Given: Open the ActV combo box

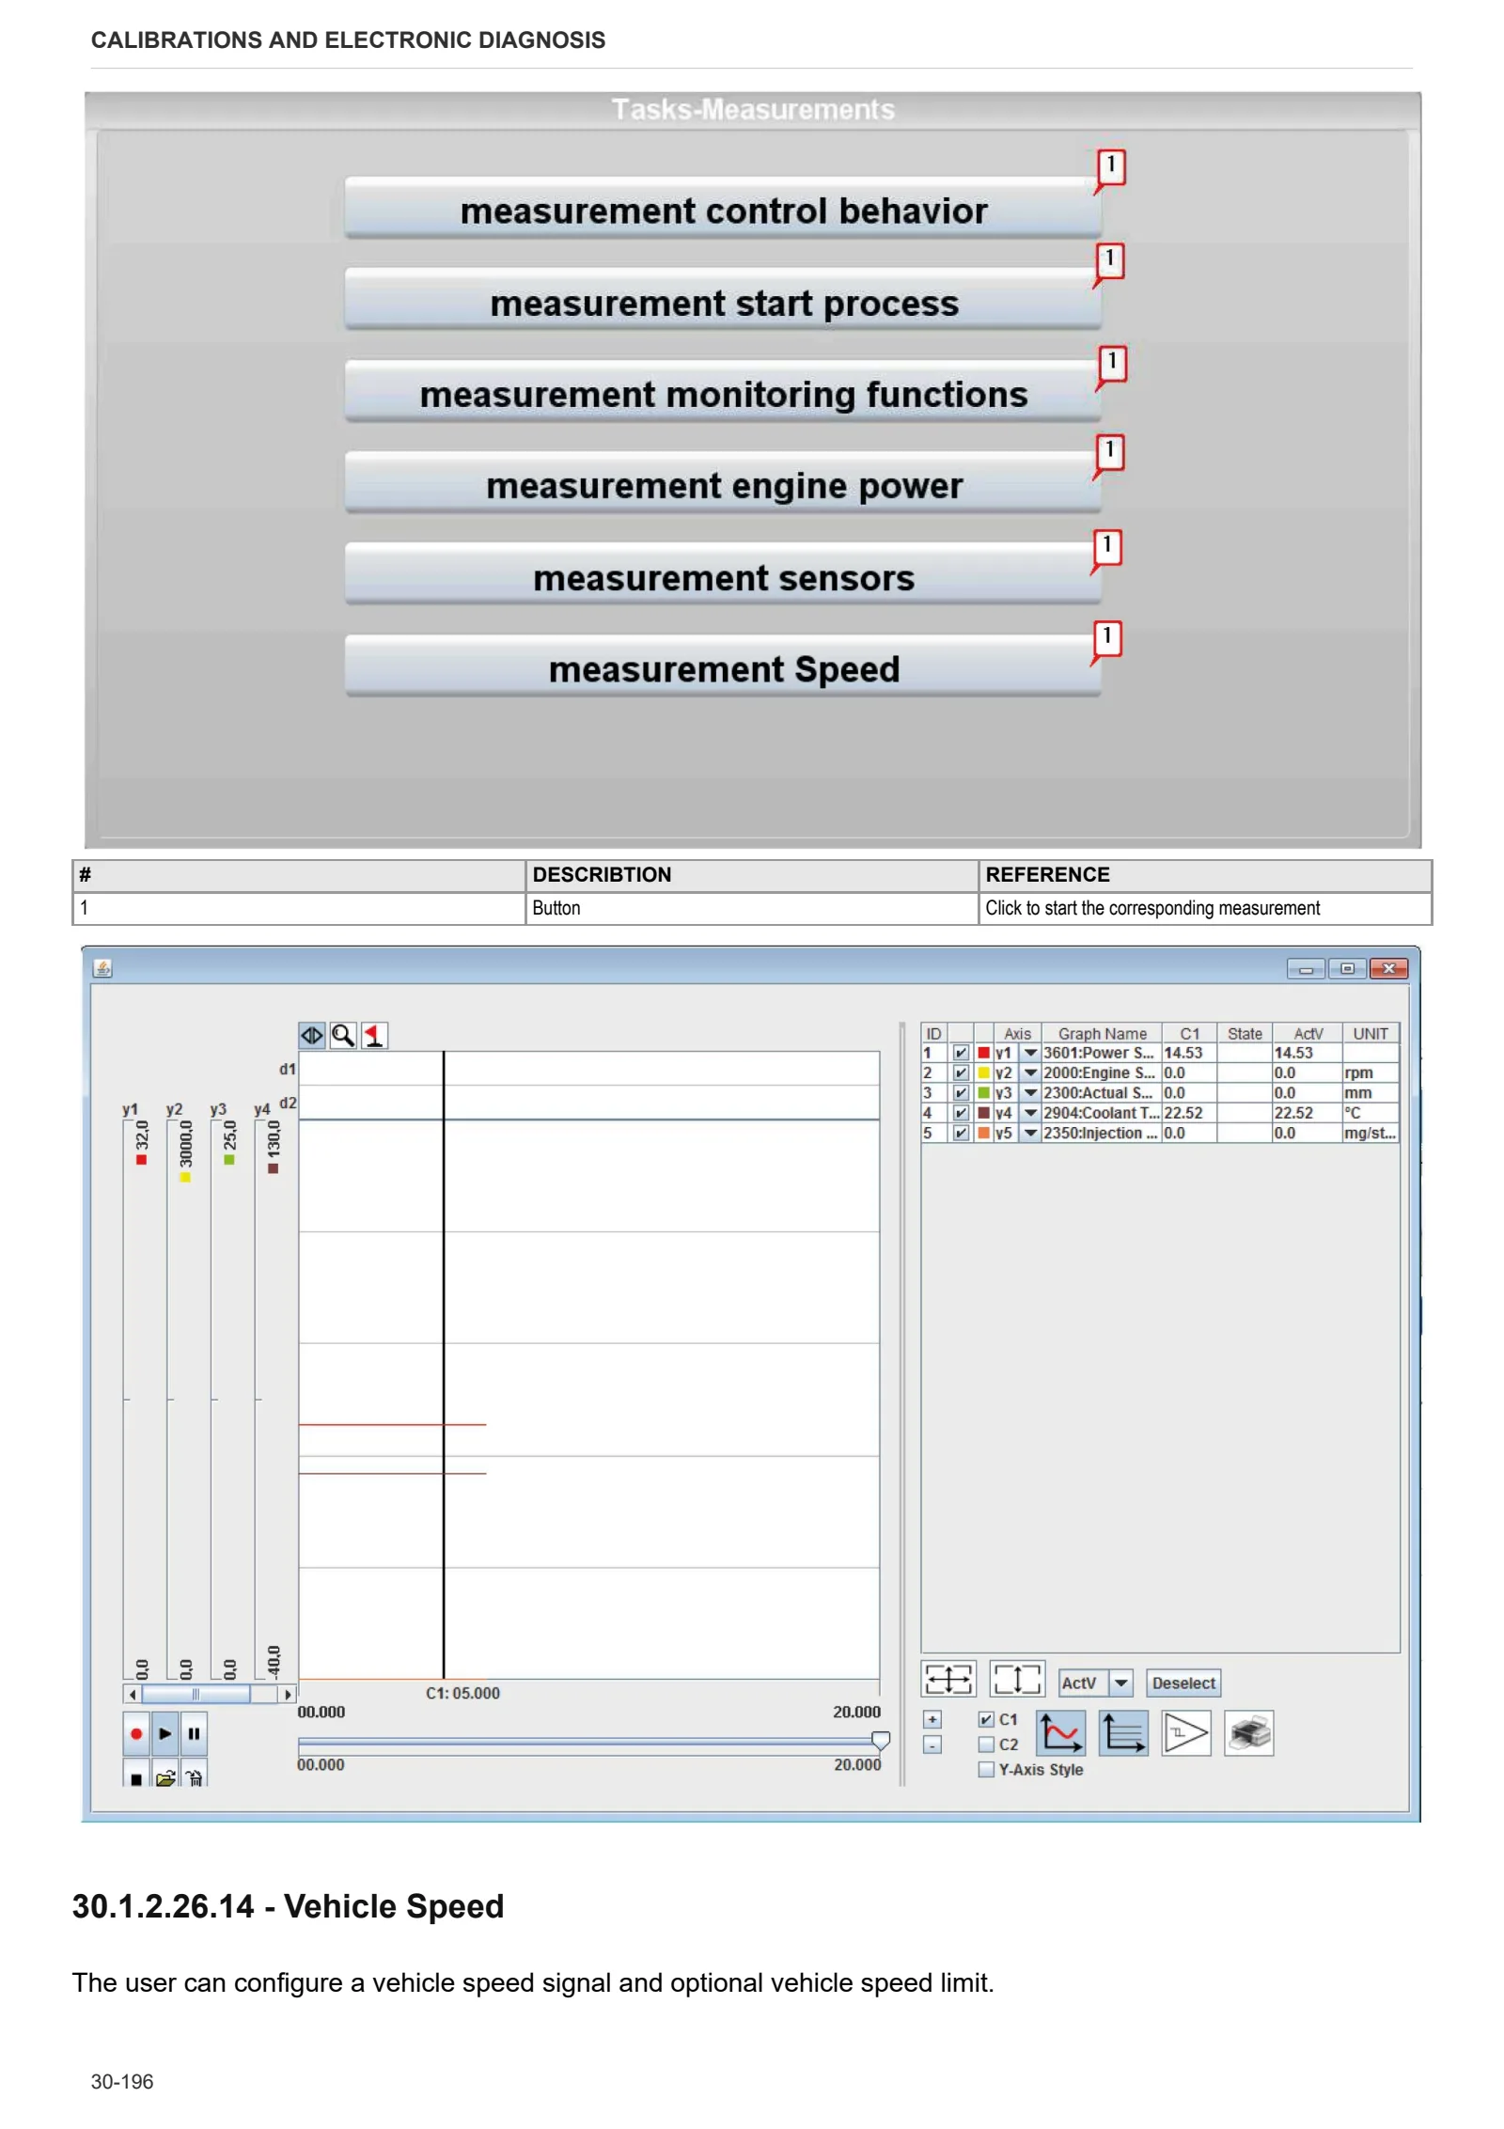Looking at the screenshot, I should pyautogui.click(x=1096, y=1683).
